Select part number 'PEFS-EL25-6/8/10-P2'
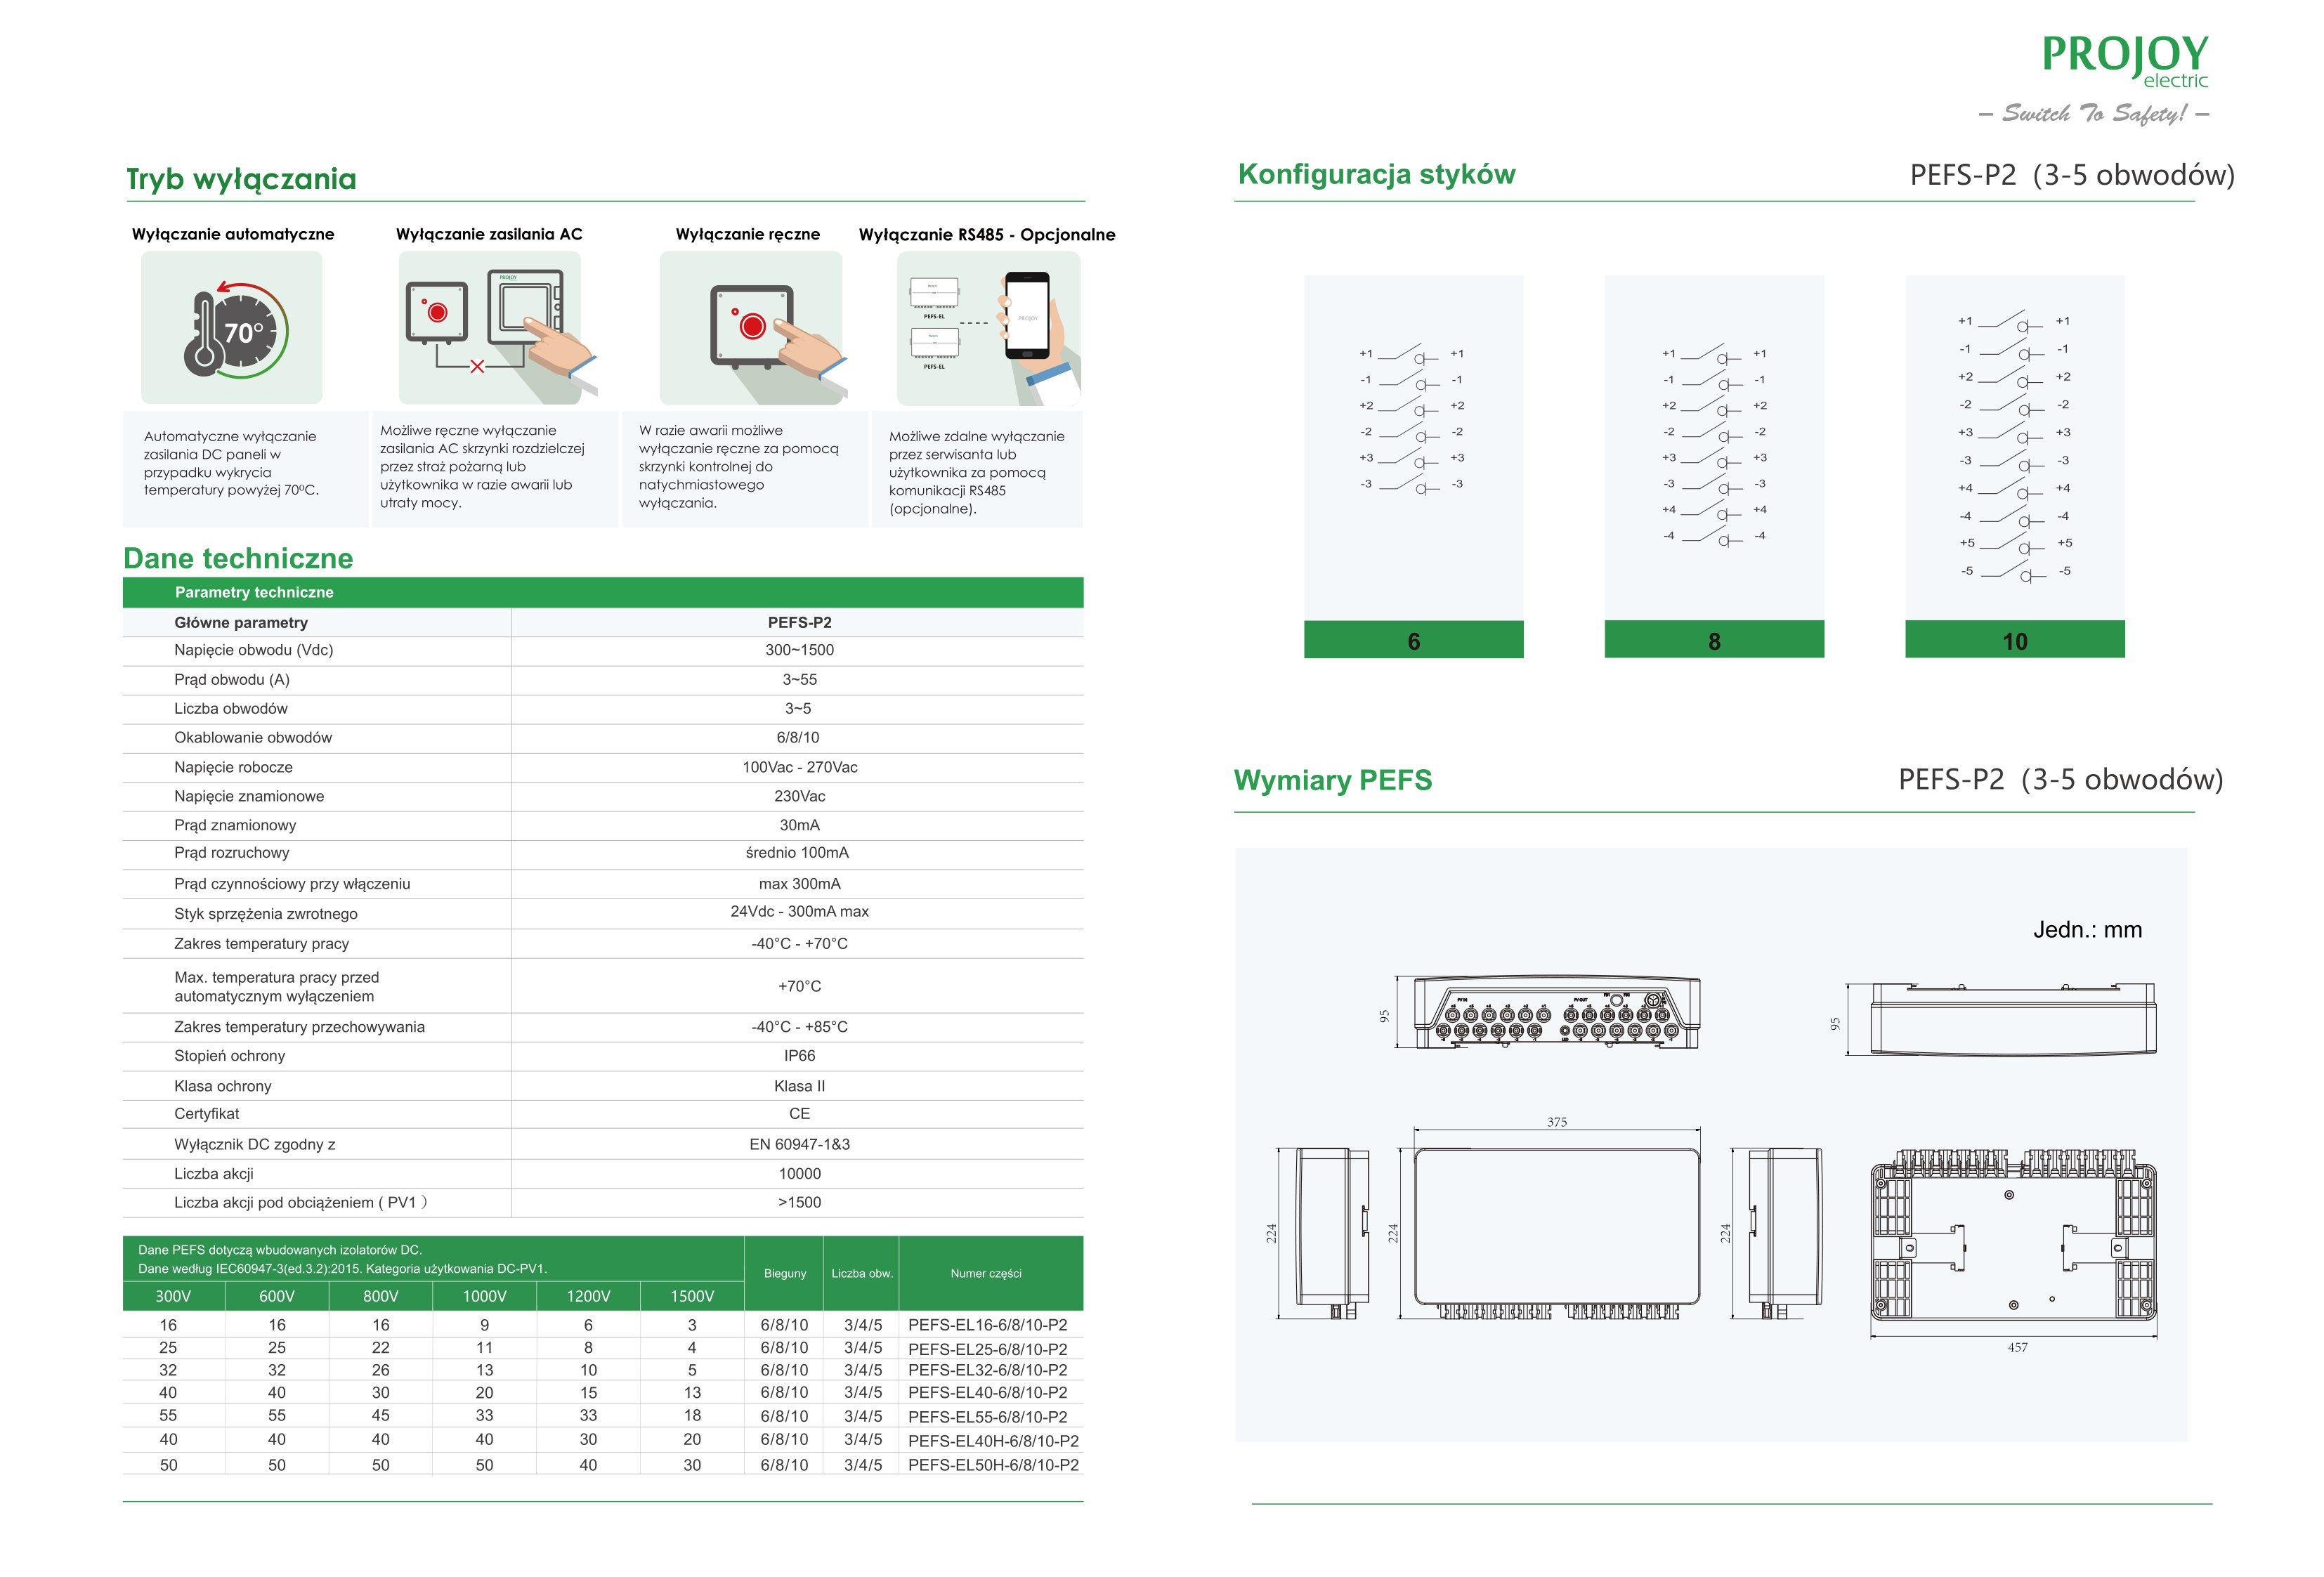 tap(987, 1349)
